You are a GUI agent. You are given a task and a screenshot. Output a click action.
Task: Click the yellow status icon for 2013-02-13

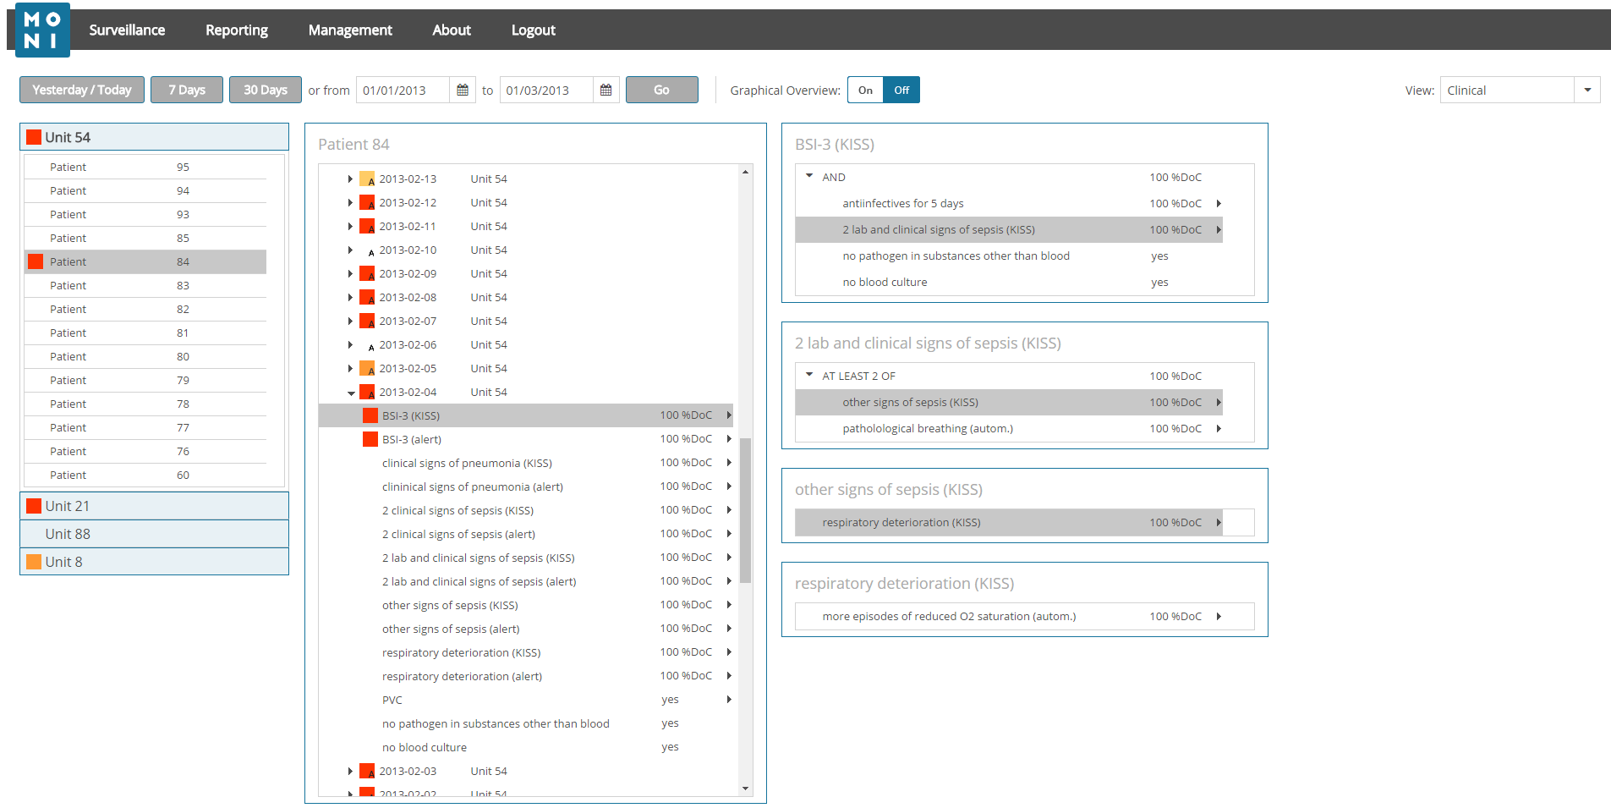367,179
